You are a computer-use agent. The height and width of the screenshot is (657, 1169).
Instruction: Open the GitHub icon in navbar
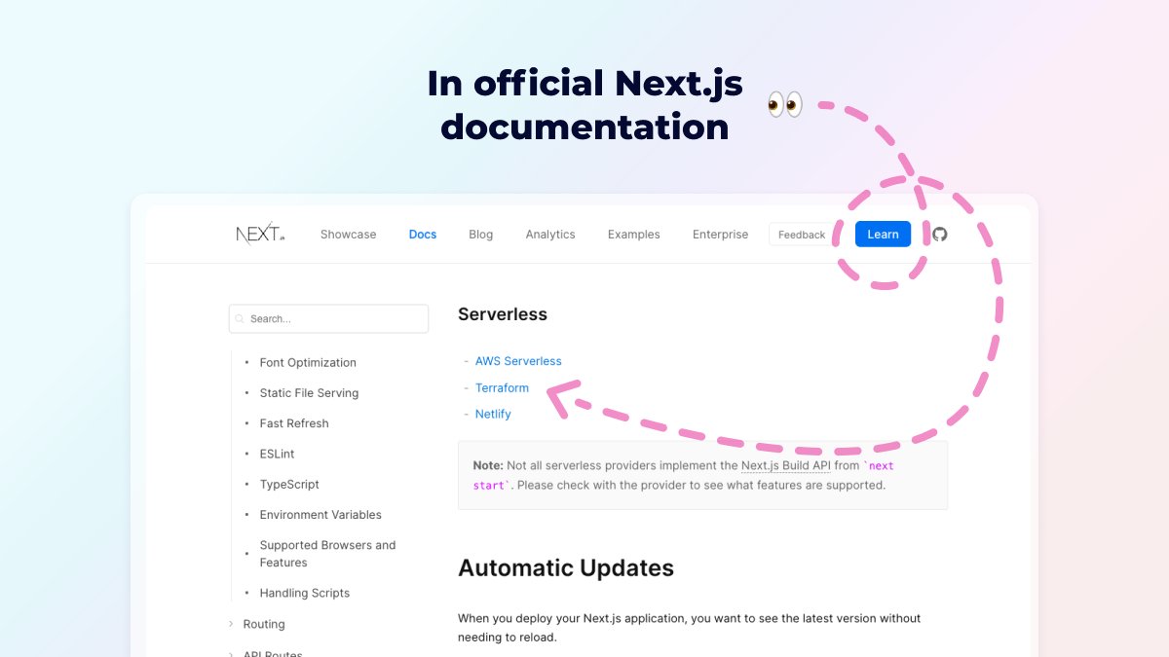[x=940, y=234]
